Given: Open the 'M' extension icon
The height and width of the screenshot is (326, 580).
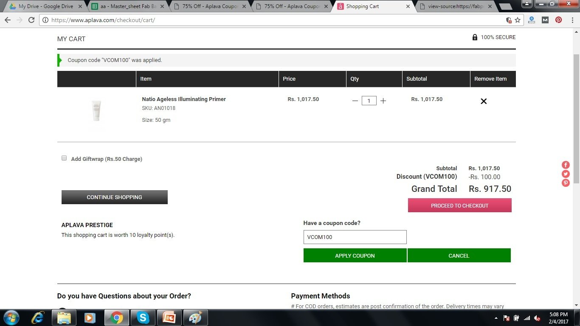Looking at the screenshot, I should coord(545,20).
